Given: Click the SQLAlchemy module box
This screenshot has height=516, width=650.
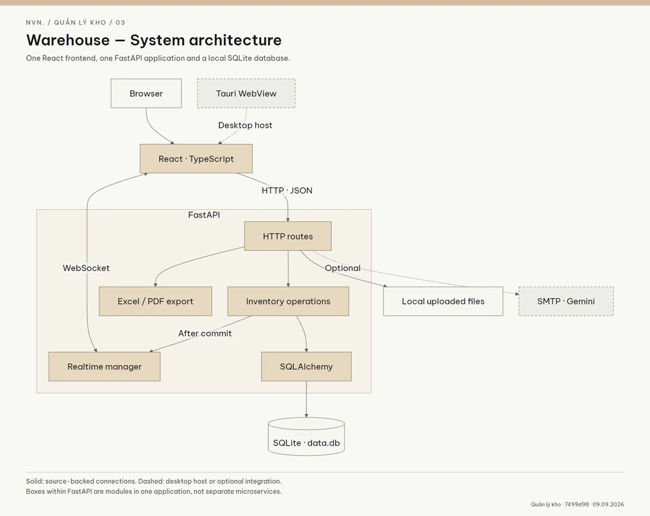Looking at the screenshot, I should (306, 367).
